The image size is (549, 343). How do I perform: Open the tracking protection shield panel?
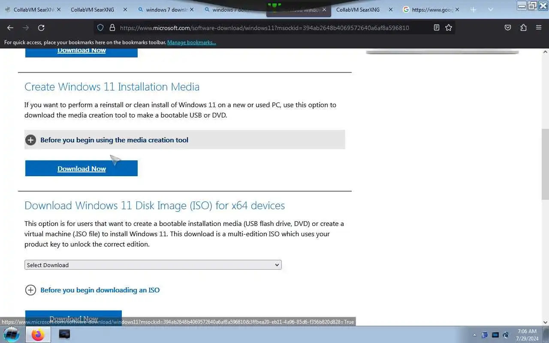point(100,27)
